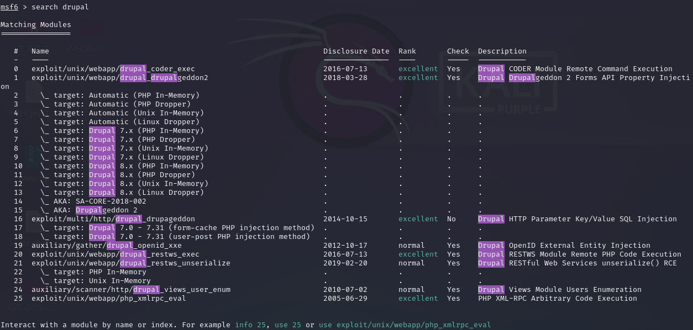Click the 'Disclosure Date' column header
This screenshot has width=693, height=330.
tap(356, 51)
